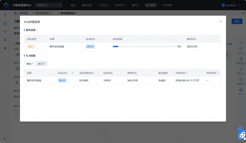
Task: Close the active 事件管理测试 tab
Action: click(x=77, y=13)
